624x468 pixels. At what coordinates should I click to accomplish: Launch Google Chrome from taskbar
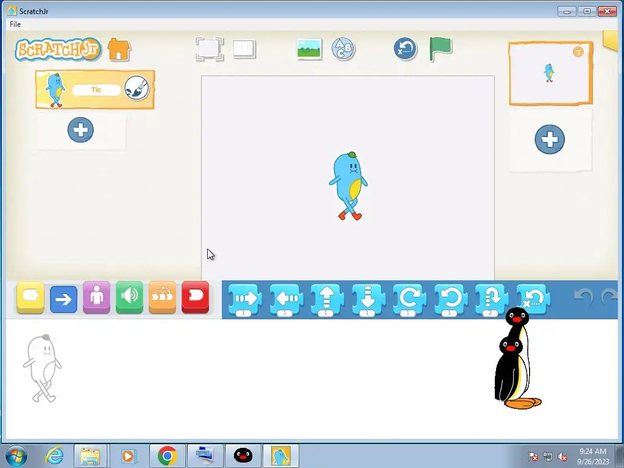[x=167, y=456]
